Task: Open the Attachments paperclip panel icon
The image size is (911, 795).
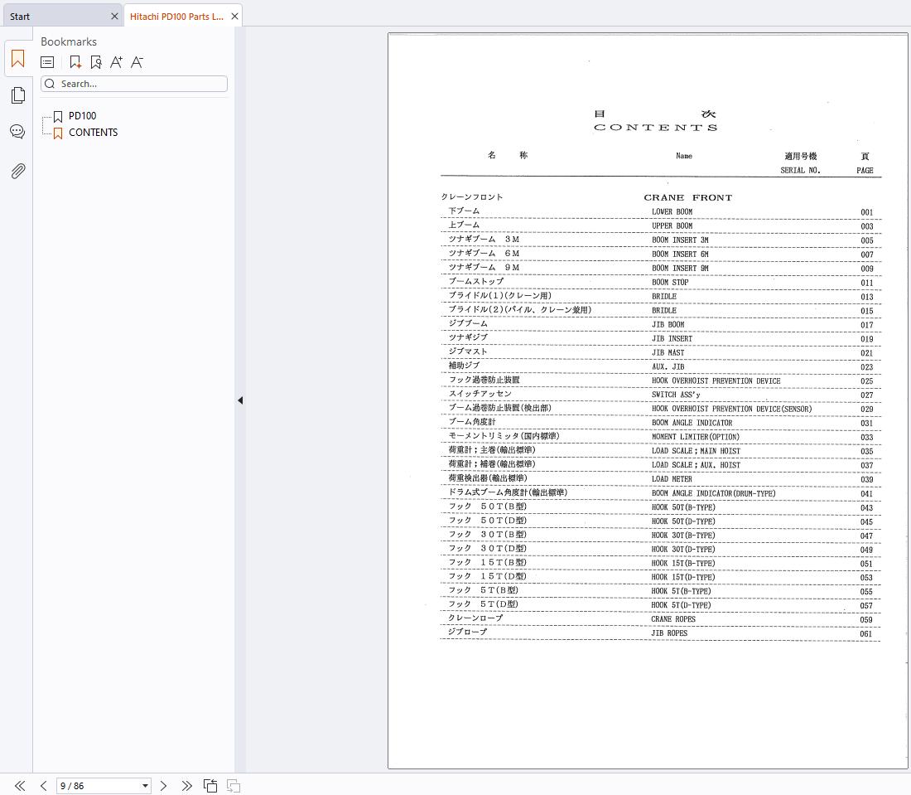Action: (18, 171)
